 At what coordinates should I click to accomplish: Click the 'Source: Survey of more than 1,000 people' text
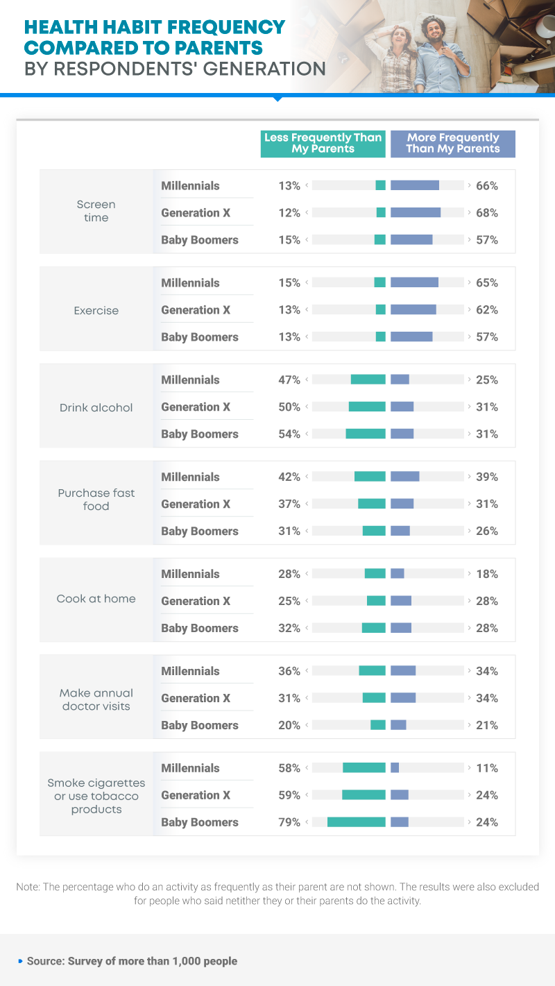132,962
